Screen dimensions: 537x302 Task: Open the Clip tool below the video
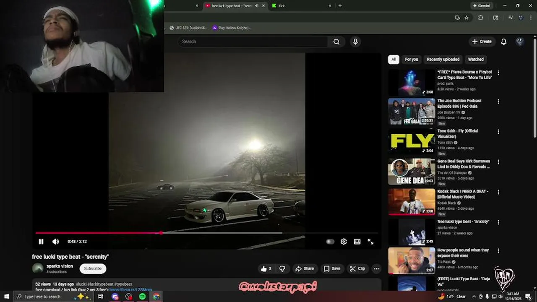(357, 268)
